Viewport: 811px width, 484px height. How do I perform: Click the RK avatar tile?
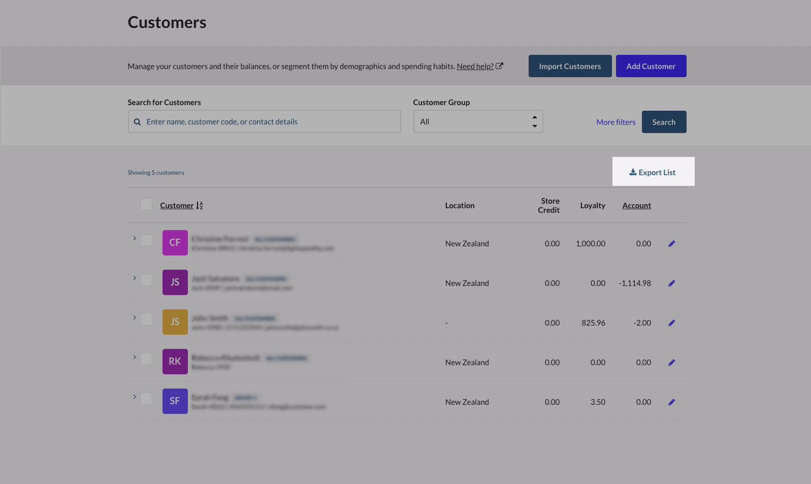(175, 362)
